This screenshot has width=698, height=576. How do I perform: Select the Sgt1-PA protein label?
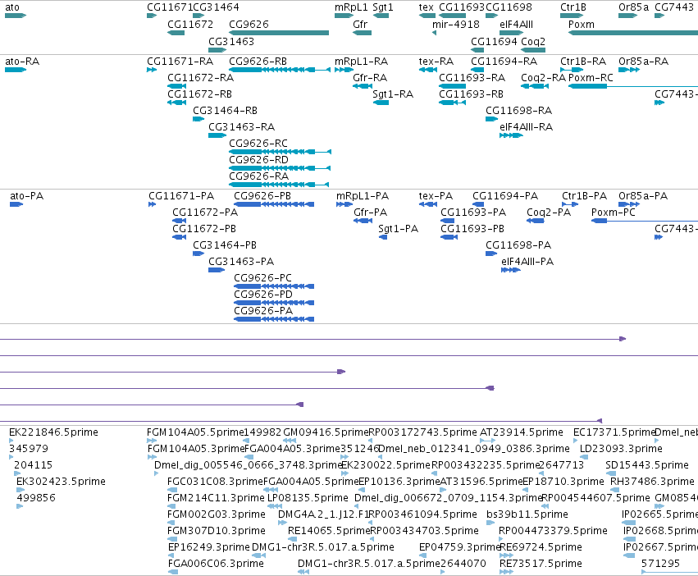click(x=399, y=229)
